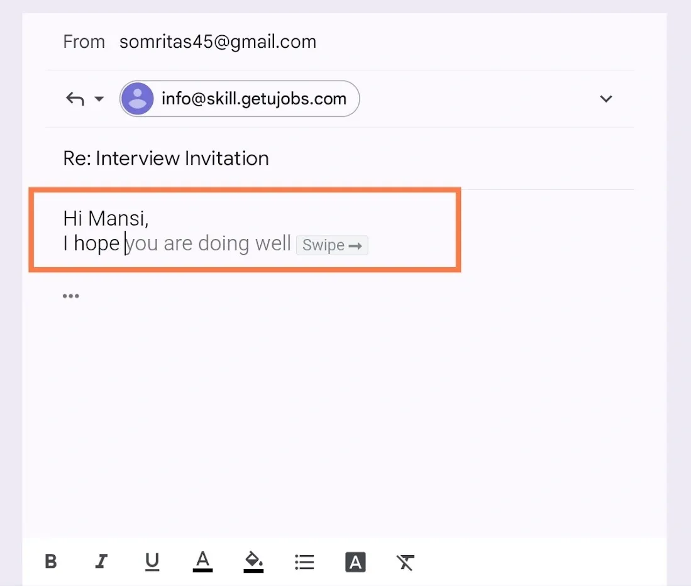This screenshot has width=691, height=586.
Task: Expand recipient fields with the chevron
Action: (x=605, y=99)
